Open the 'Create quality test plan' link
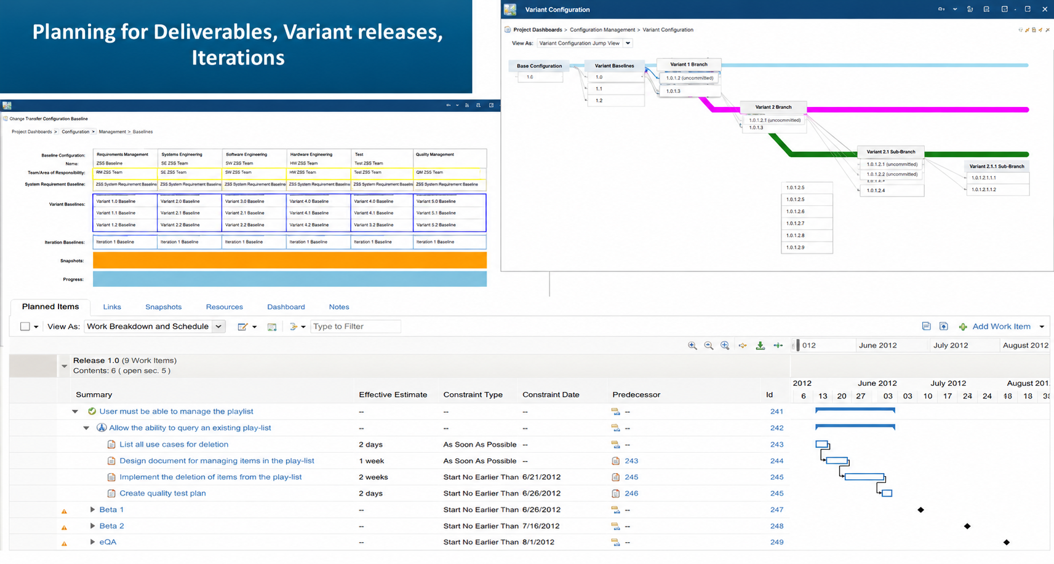 pyautogui.click(x=163, y=493)
